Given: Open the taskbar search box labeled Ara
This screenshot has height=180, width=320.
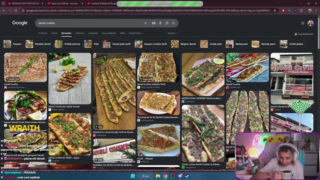Looking at the screenshot, I should [x=145, y=176].
